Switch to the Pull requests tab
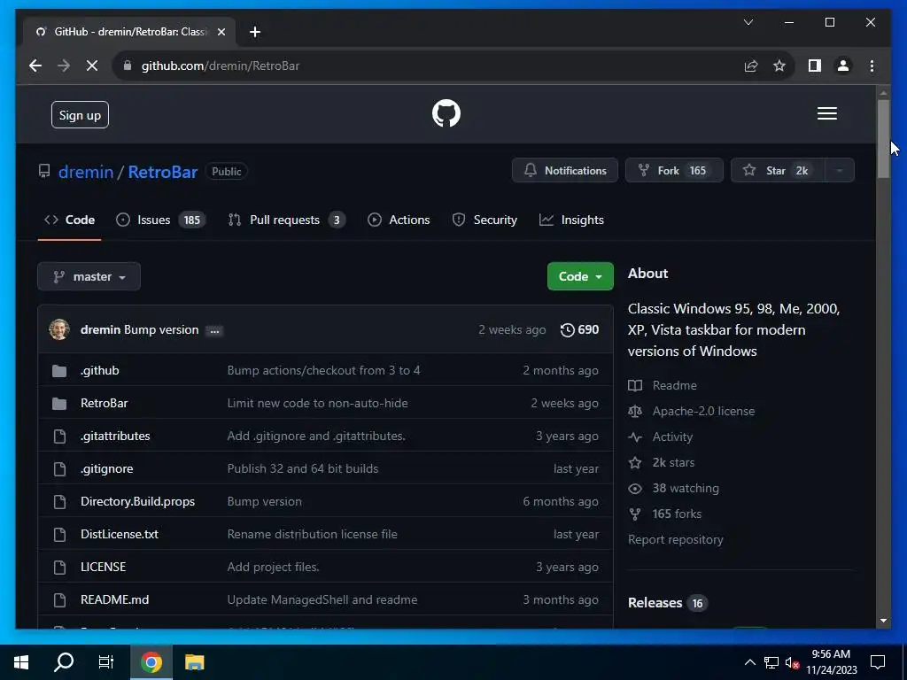 287,220
